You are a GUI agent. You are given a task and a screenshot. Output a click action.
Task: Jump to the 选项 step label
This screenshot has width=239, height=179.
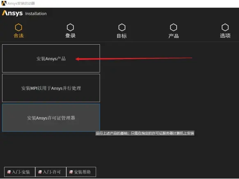click(x=225, y=36)
